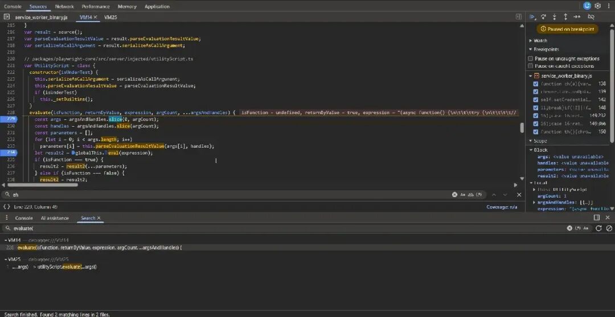
Task: Expand the this: UtilityScript entry
Action: (x=534, y=189)
